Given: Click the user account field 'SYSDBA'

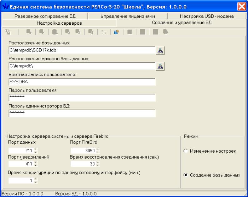Looking at the screenshot, I should (82, 82).
